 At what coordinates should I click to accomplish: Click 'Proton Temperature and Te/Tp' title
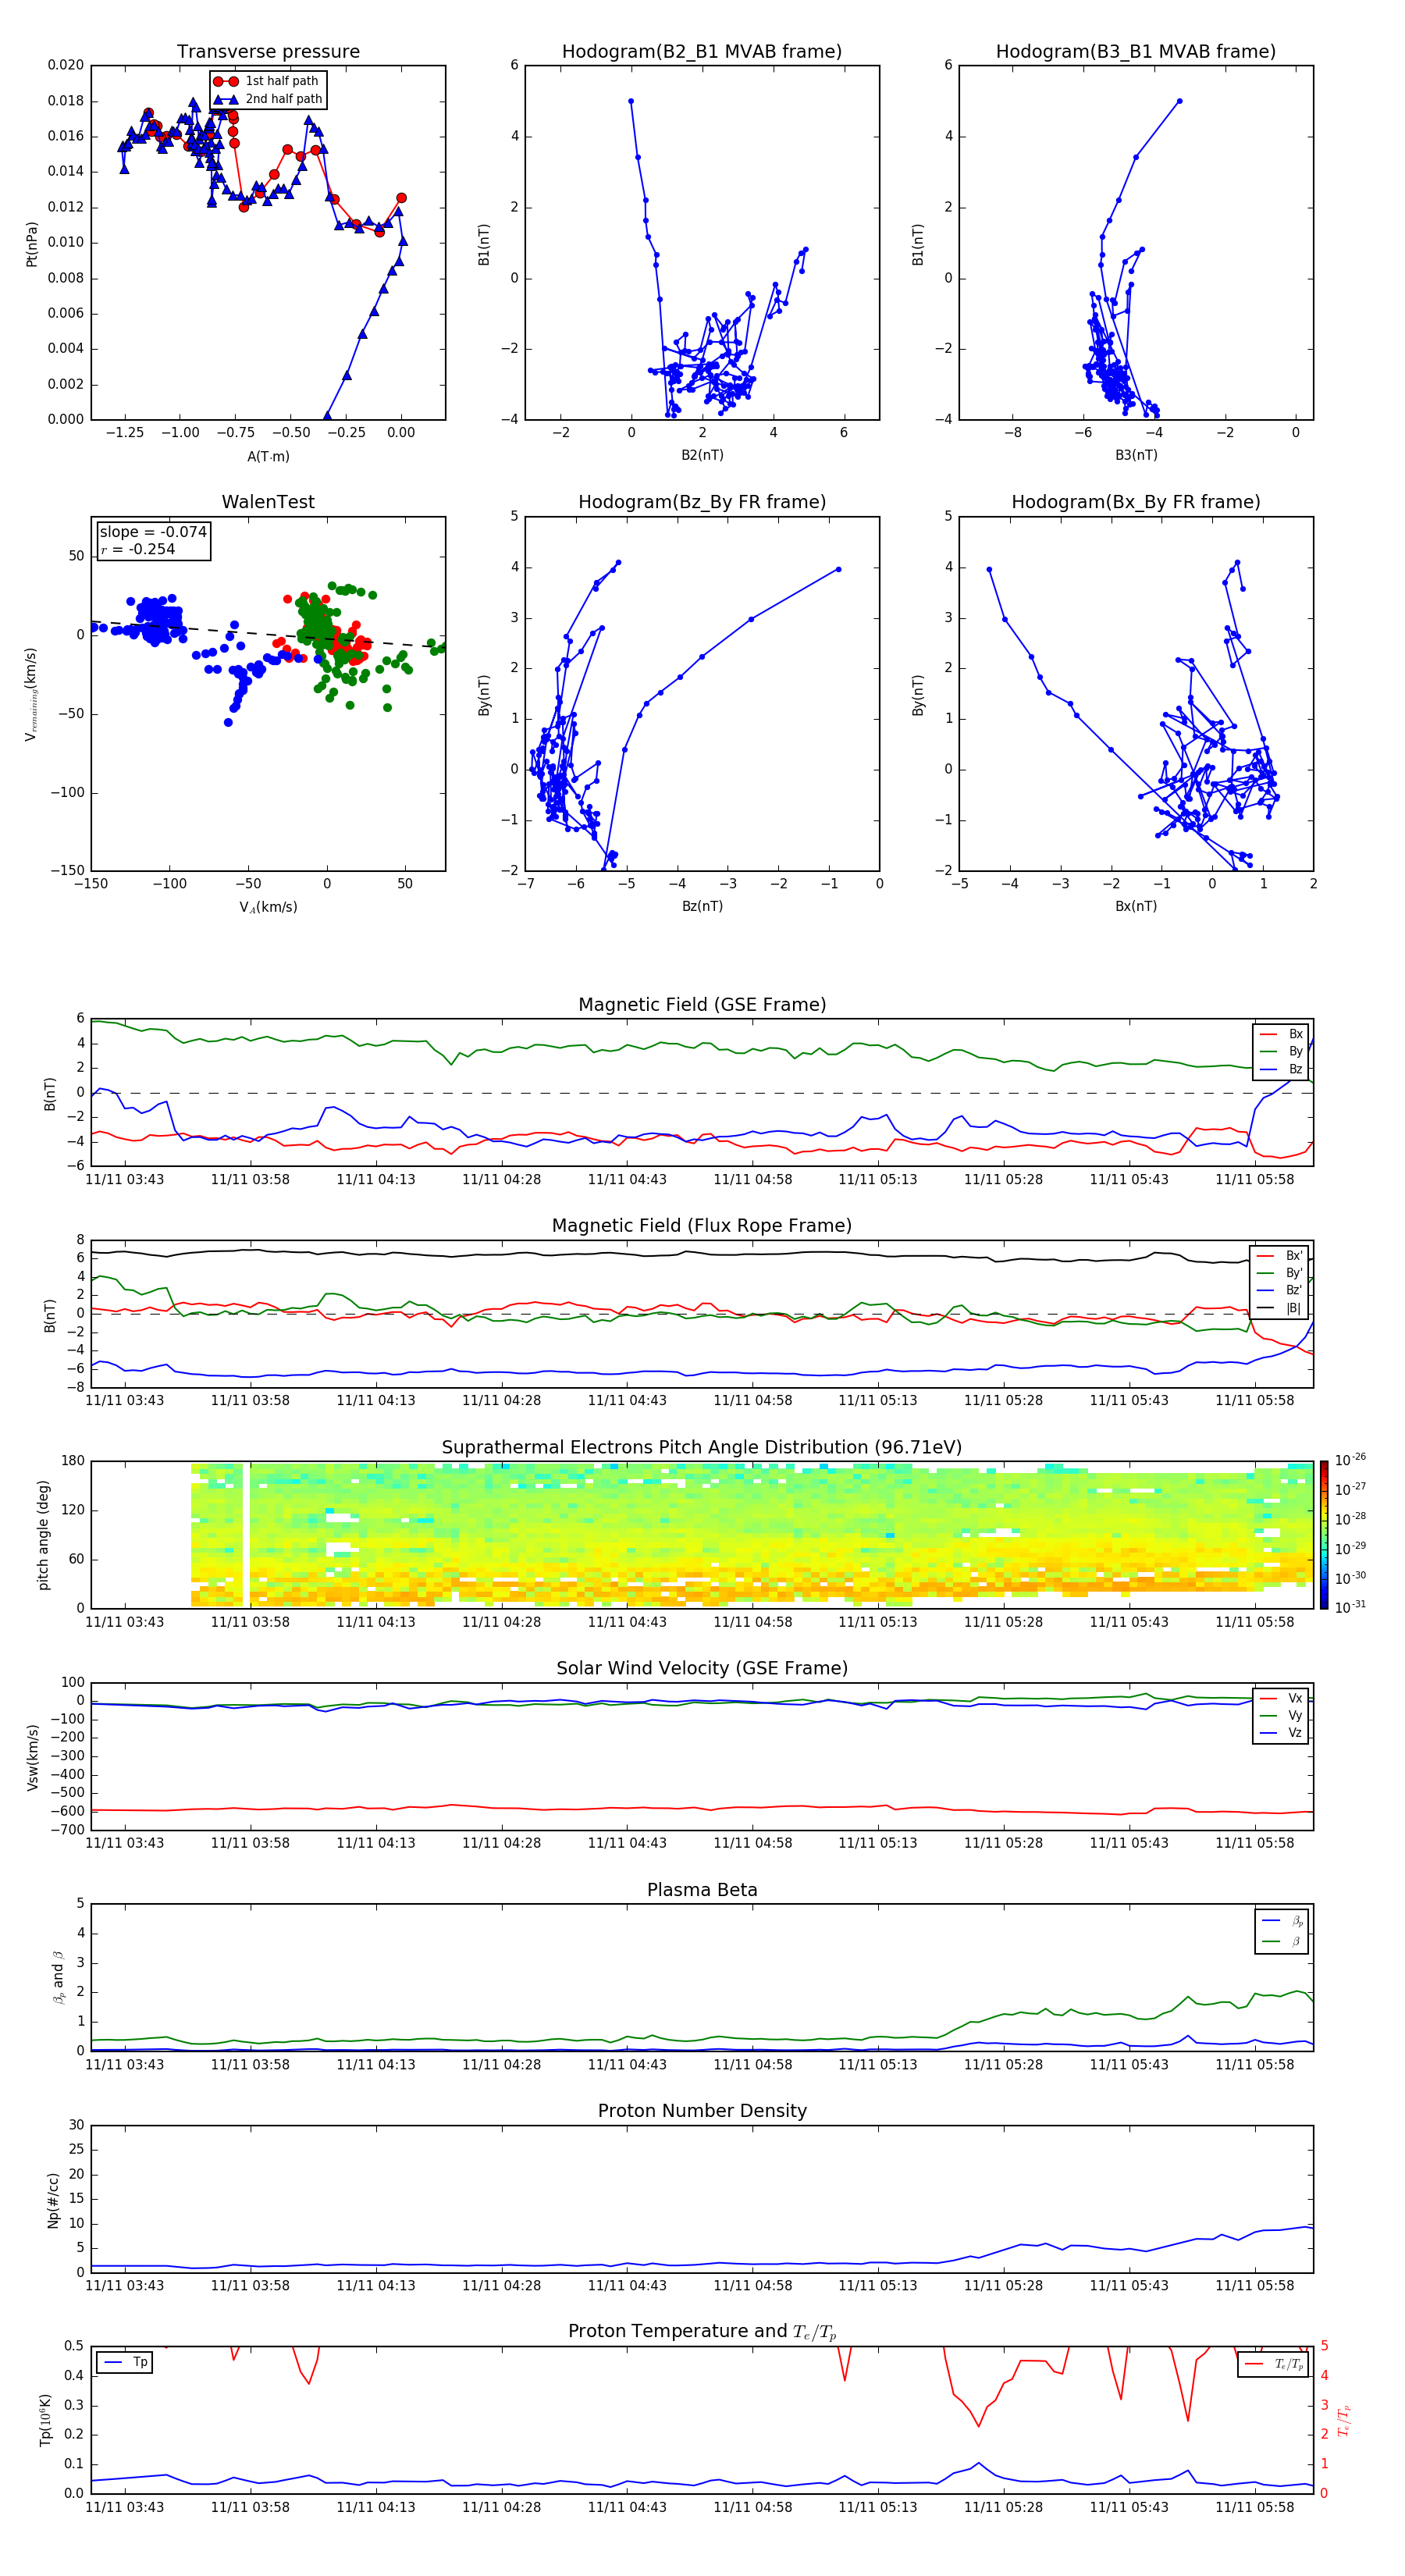pos(702,2331)
